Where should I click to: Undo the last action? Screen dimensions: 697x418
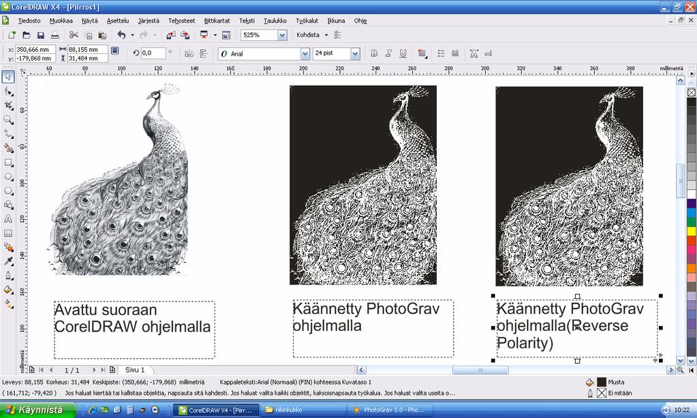click(121, 35)
